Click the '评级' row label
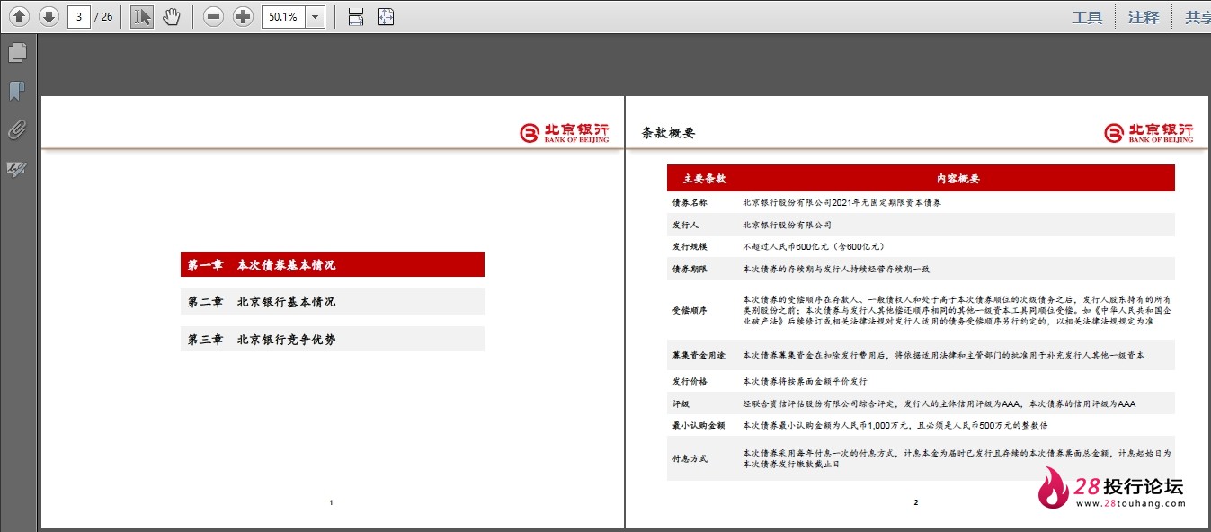The width and height of the screenshot is (1211, 532). 681,404
